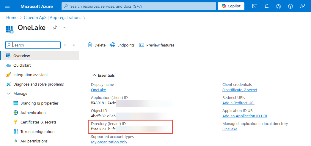Pin the OneLake app registration
Screen dimensions: 311x146
pos(55,28)
